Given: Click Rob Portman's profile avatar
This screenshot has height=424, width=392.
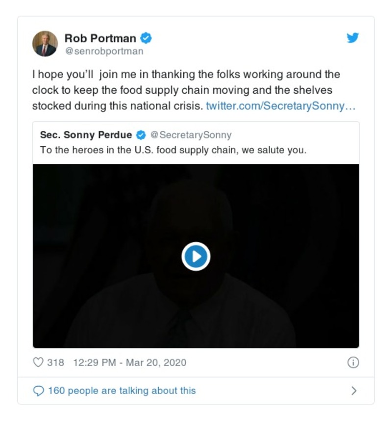Looking at the screenshot, I should [x=45, y=44].
